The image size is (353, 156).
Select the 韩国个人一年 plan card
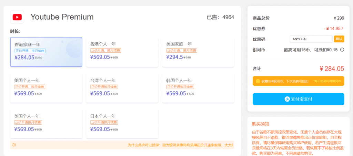198,88
